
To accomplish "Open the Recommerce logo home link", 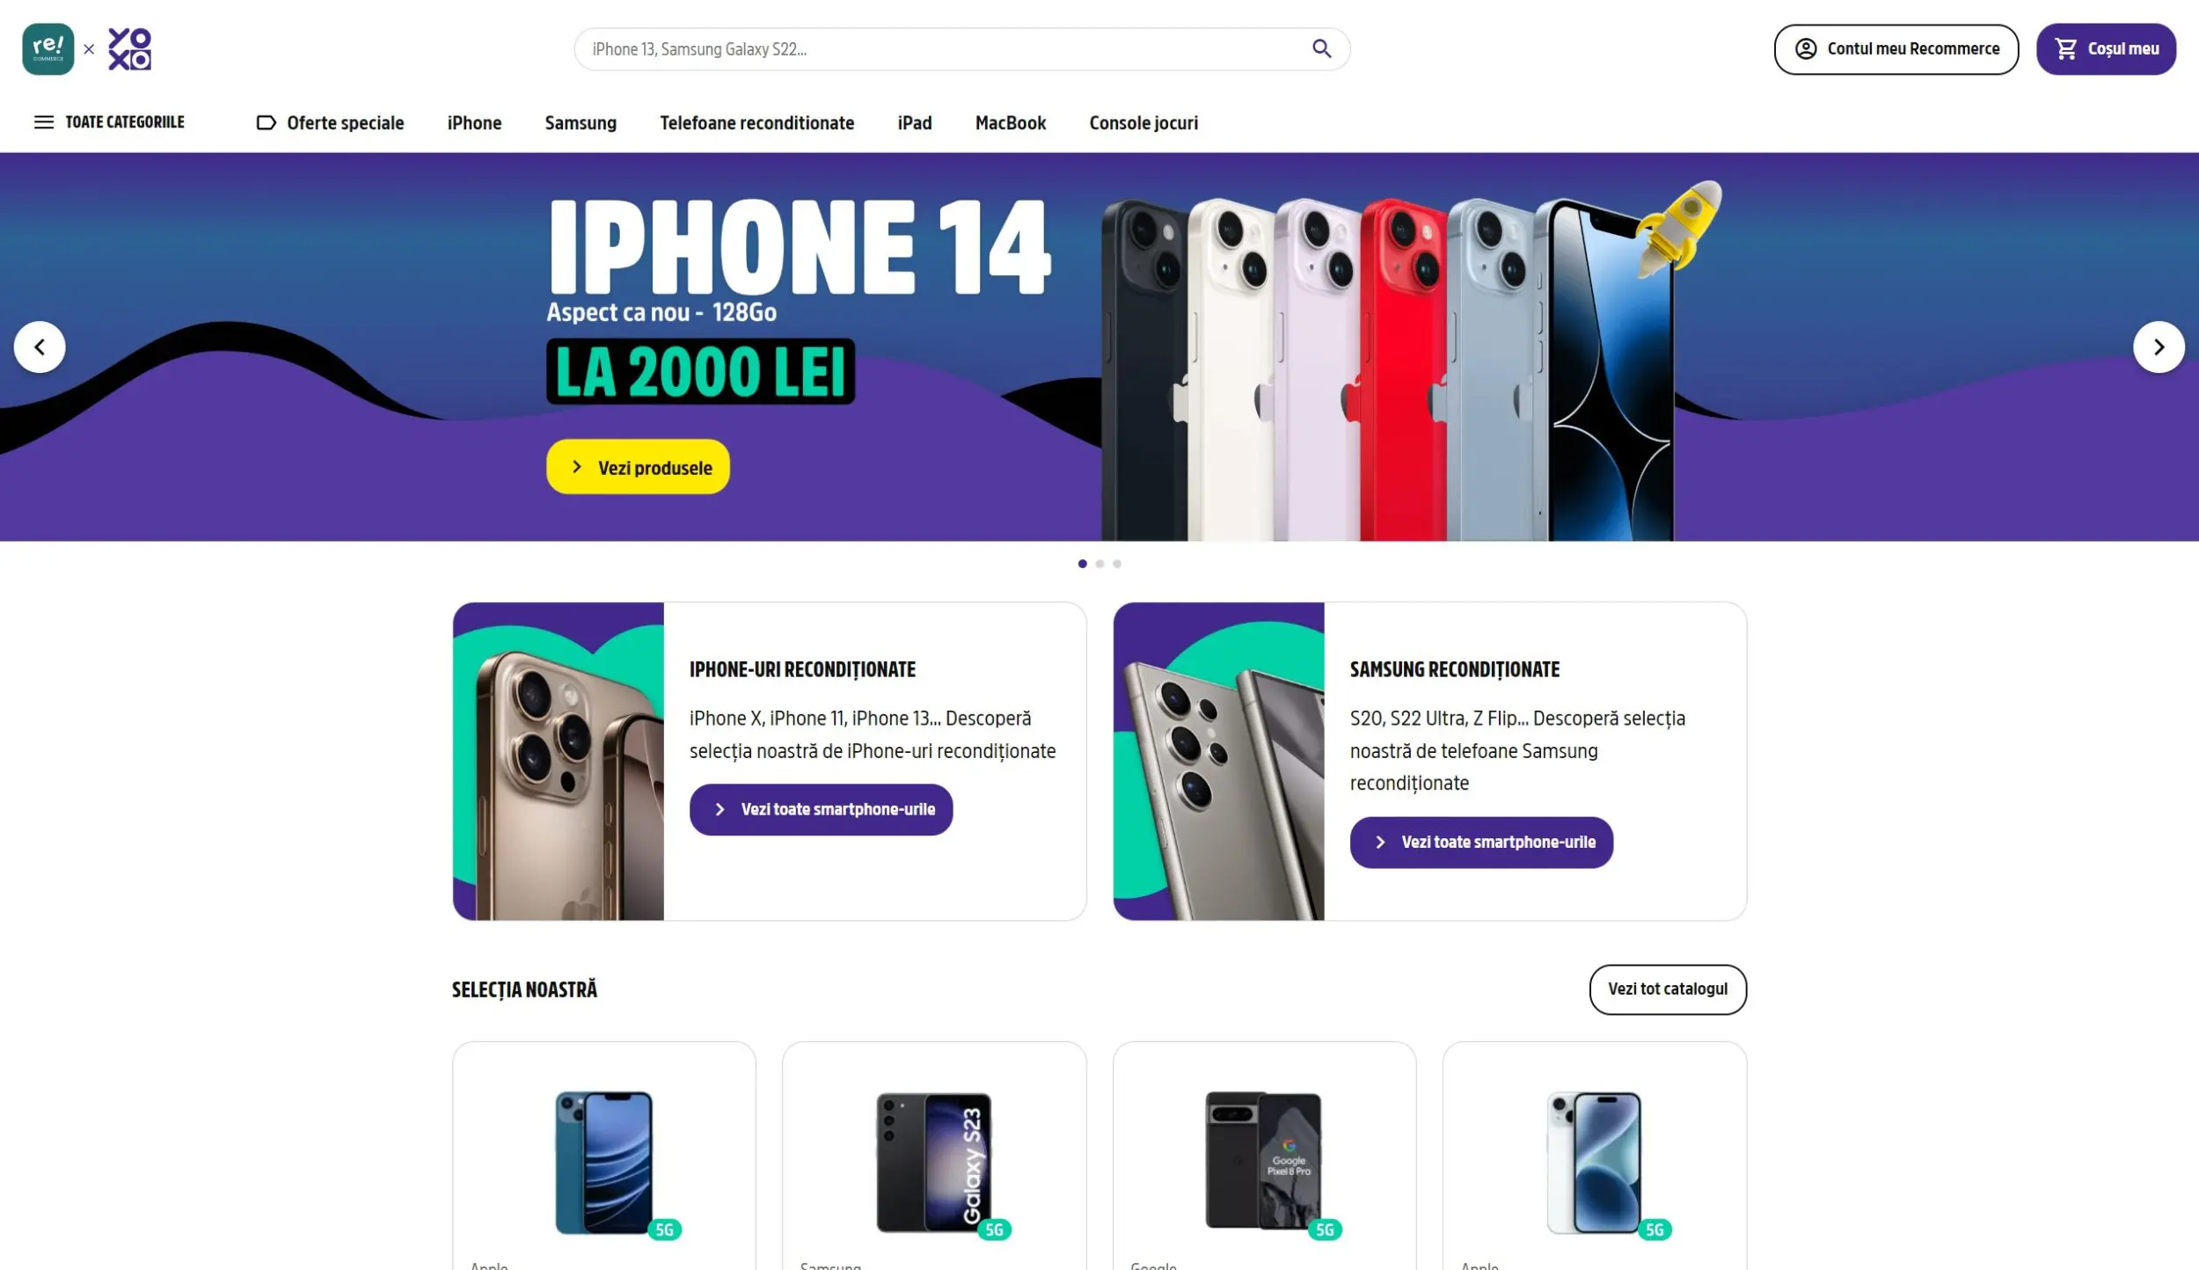I will point(48,49).
